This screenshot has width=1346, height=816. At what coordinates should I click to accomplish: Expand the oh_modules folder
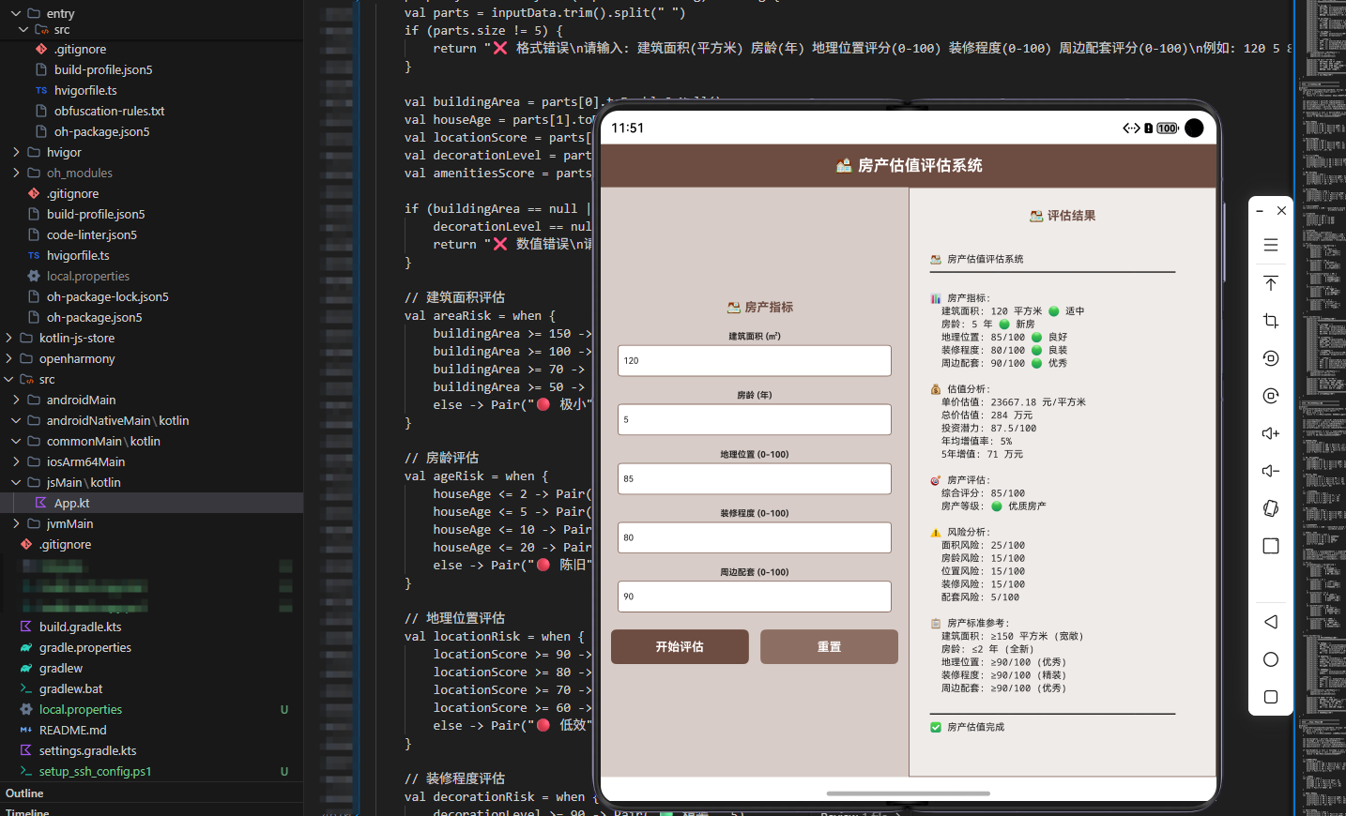(16, 173)
